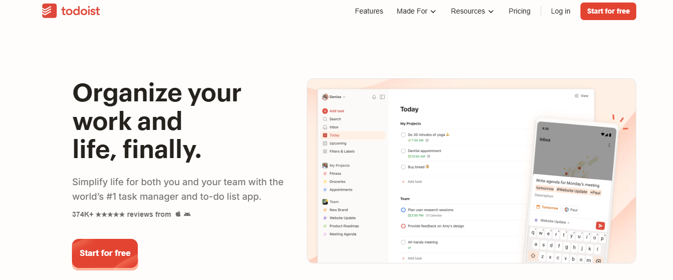Click the My Projects section header
The width and height of the screenshot is (673, 280).
tap(336, 166)
